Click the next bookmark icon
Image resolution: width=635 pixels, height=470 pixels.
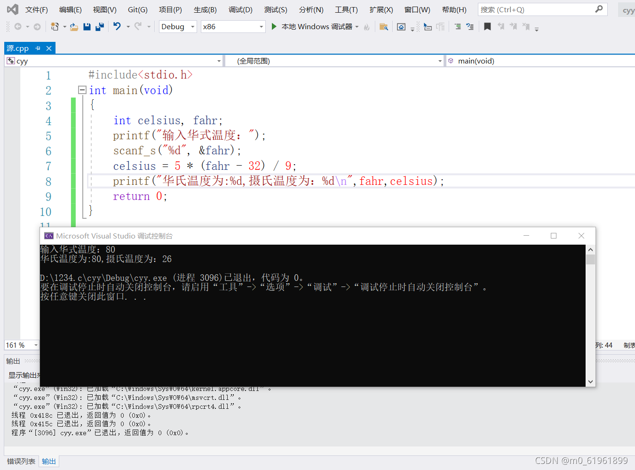(513, 27)
